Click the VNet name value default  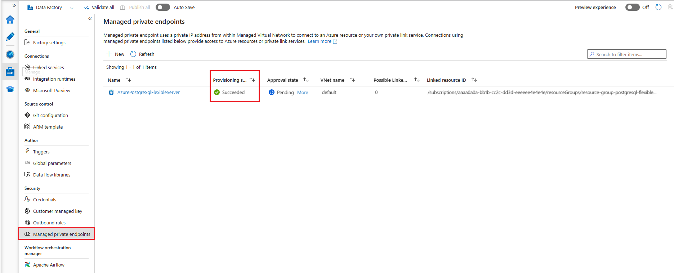(x=329, y=93)
